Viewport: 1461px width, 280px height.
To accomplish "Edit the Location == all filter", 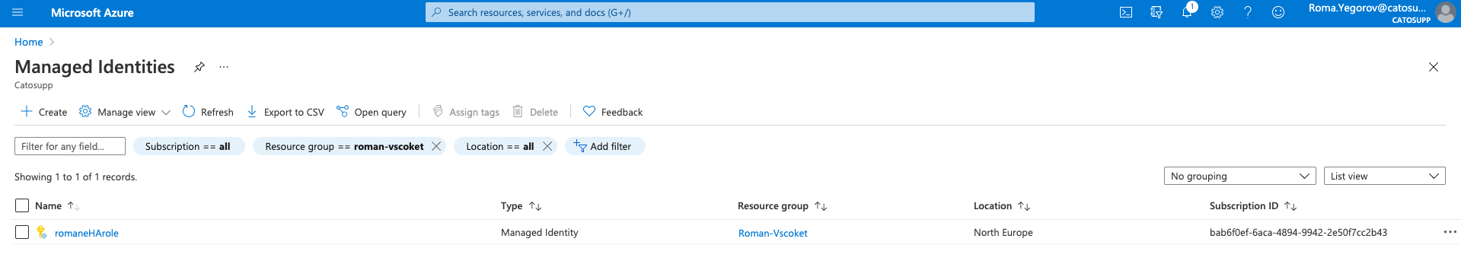I will coord(499,146).
